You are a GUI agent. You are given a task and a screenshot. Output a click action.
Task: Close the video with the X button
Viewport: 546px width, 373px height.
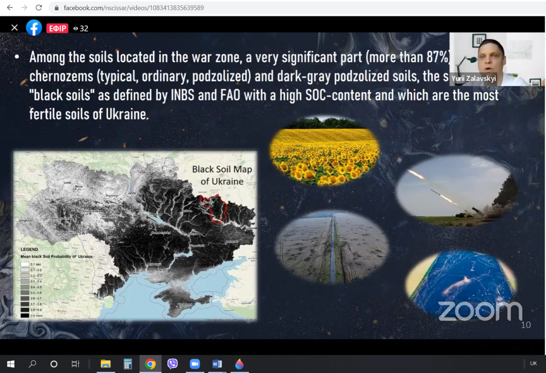pyautogui.click(x=15, y=28)
